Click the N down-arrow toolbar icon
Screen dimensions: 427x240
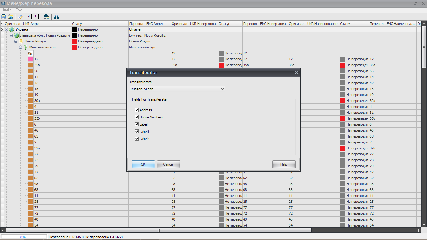click(30, 17)
